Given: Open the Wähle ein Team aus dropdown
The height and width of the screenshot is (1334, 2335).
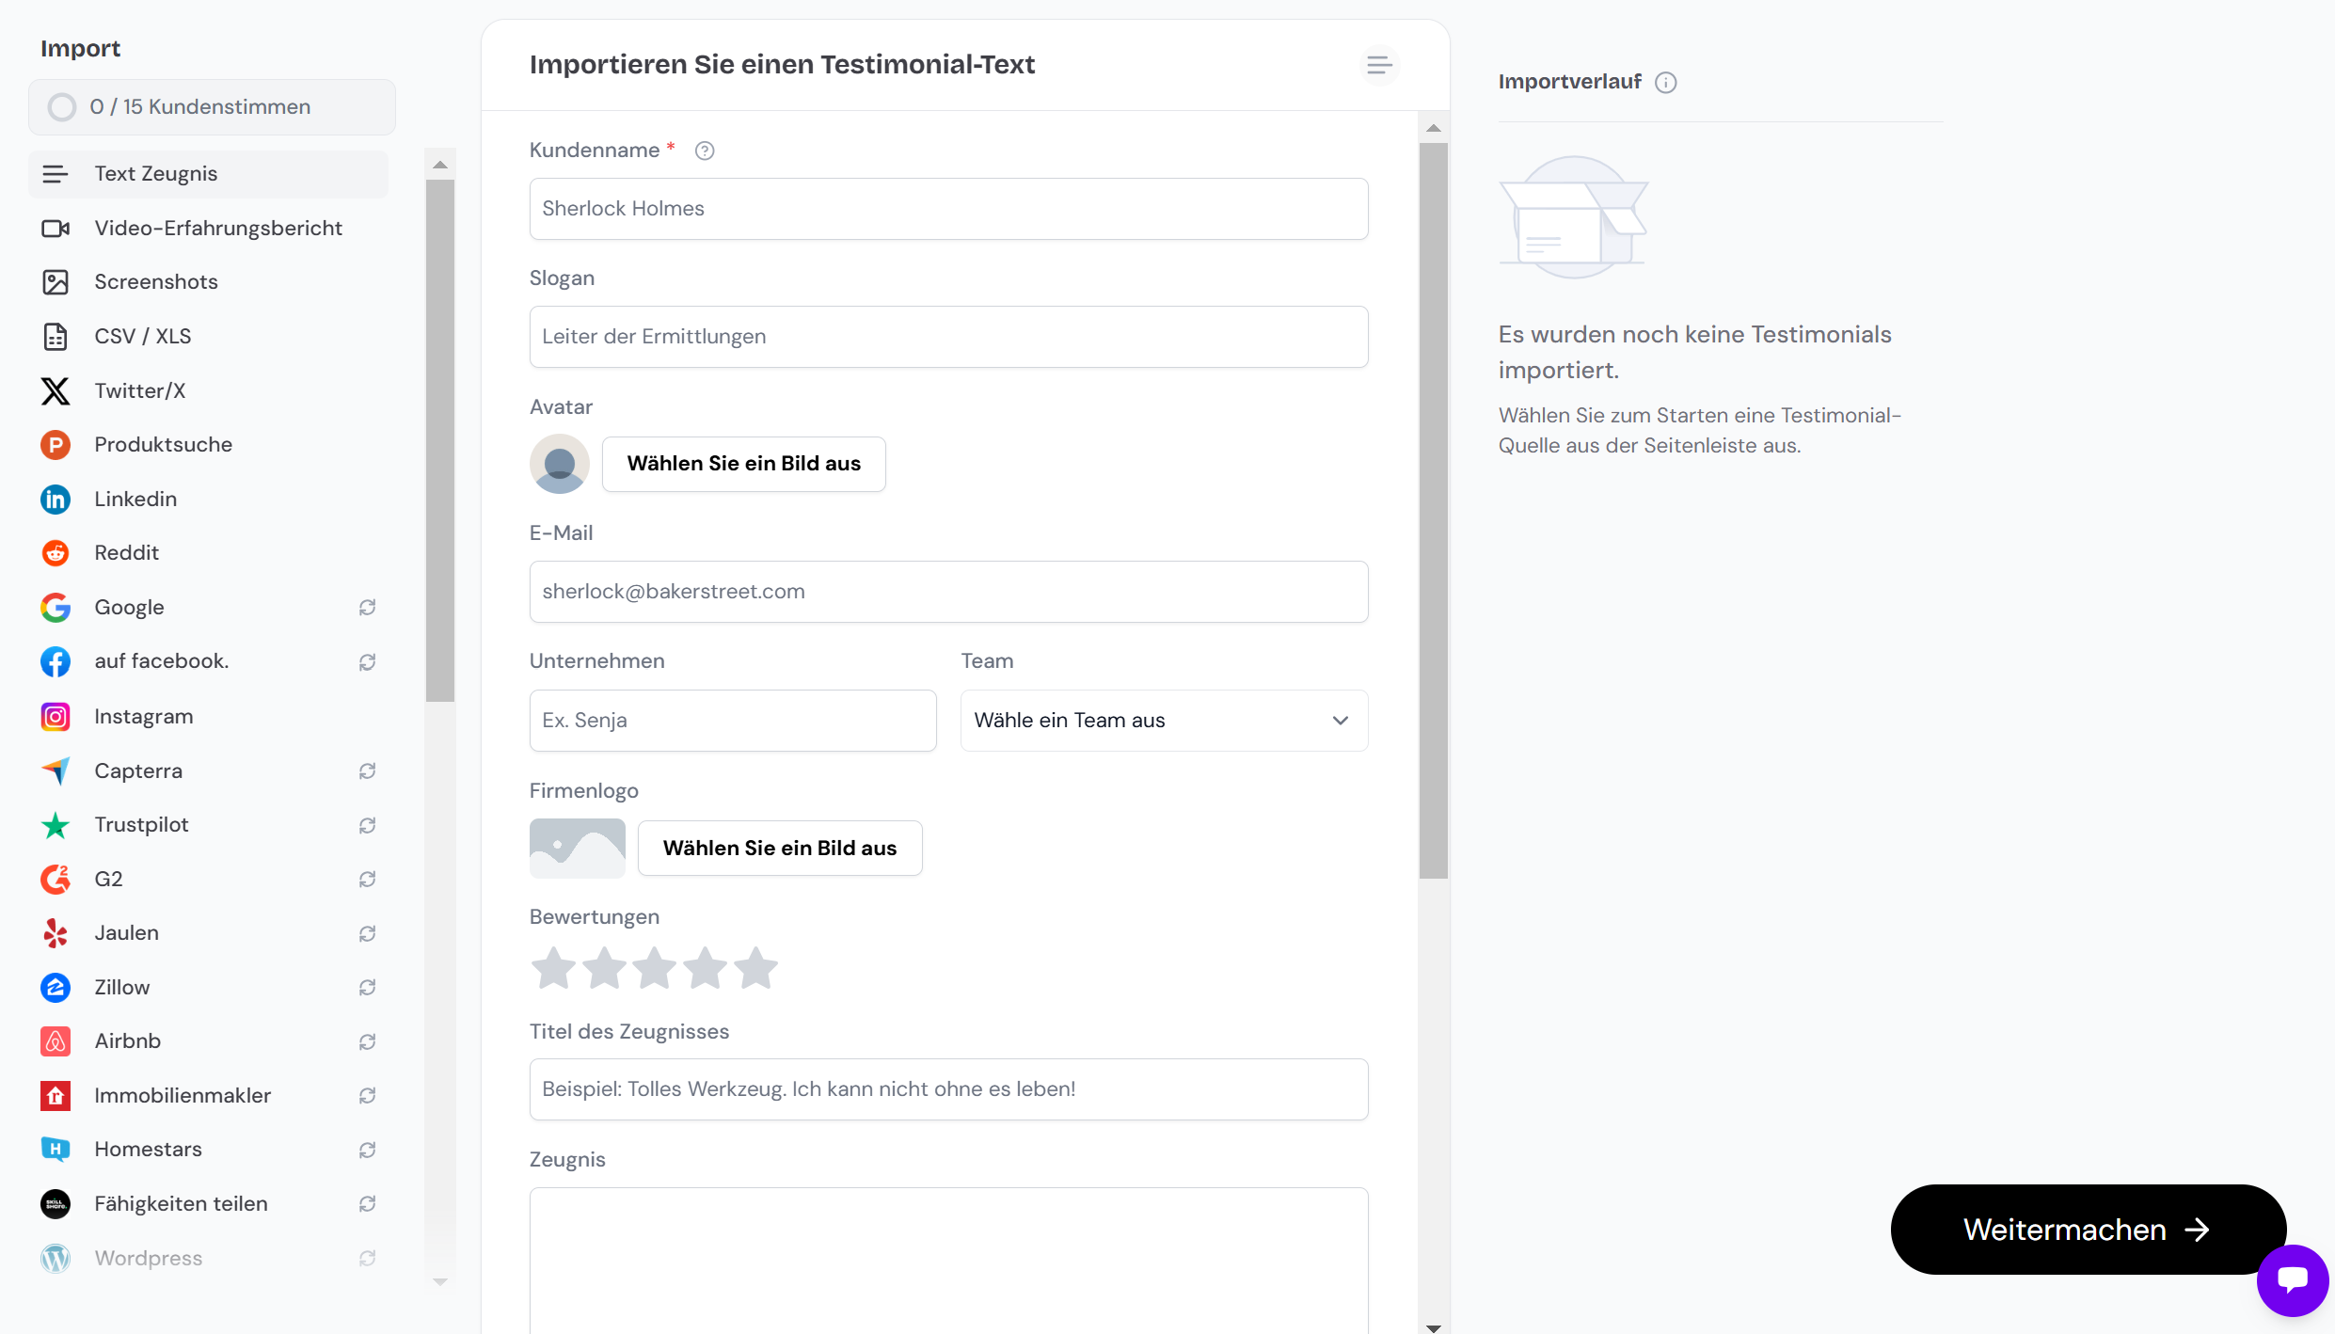Looking at the screenshot, I should click(1164, 721).
